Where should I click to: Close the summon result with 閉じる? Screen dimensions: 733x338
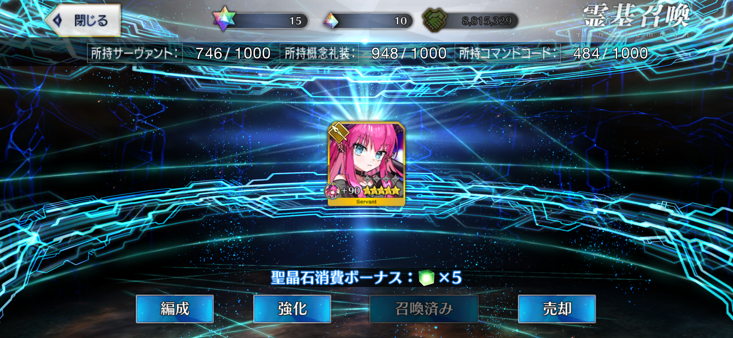[83, 20]
